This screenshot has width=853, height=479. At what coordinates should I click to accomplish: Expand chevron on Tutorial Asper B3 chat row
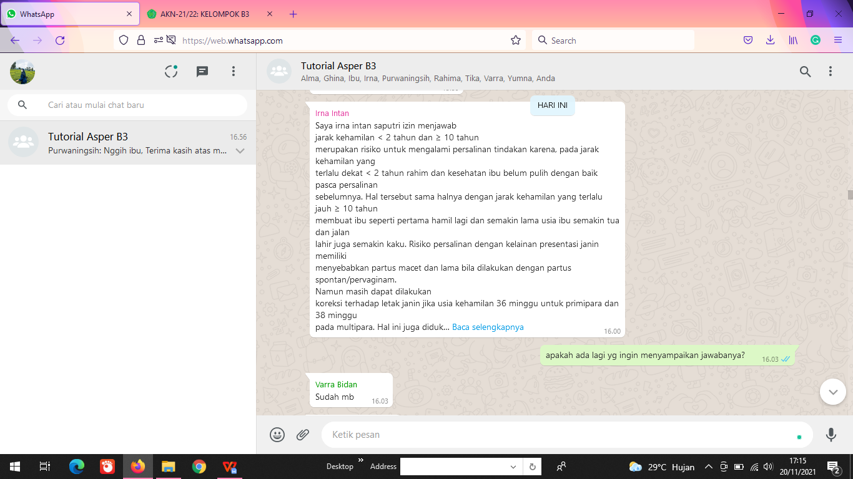(x=240, y=151)
